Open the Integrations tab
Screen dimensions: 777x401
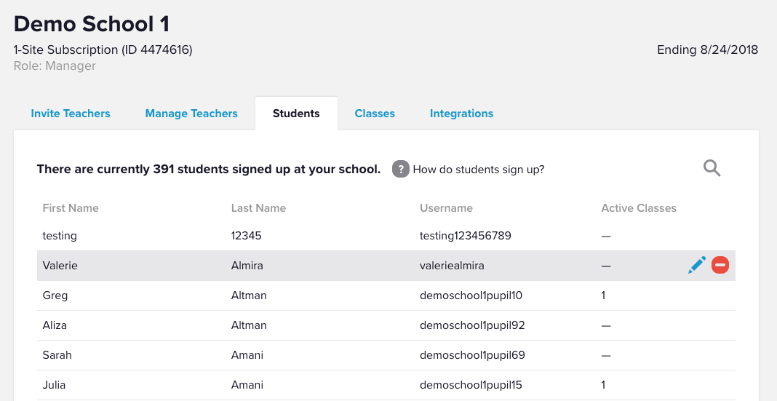461,114
